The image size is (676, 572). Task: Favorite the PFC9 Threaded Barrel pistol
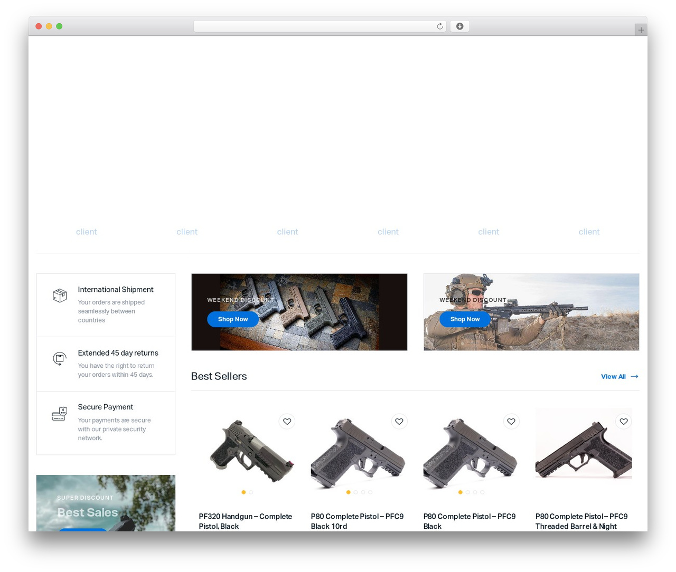[624, 421]
